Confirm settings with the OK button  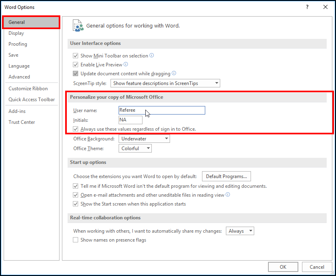tap(283, 267)
